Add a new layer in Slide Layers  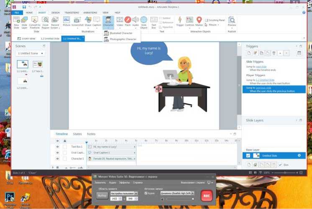tap(249, 165)
